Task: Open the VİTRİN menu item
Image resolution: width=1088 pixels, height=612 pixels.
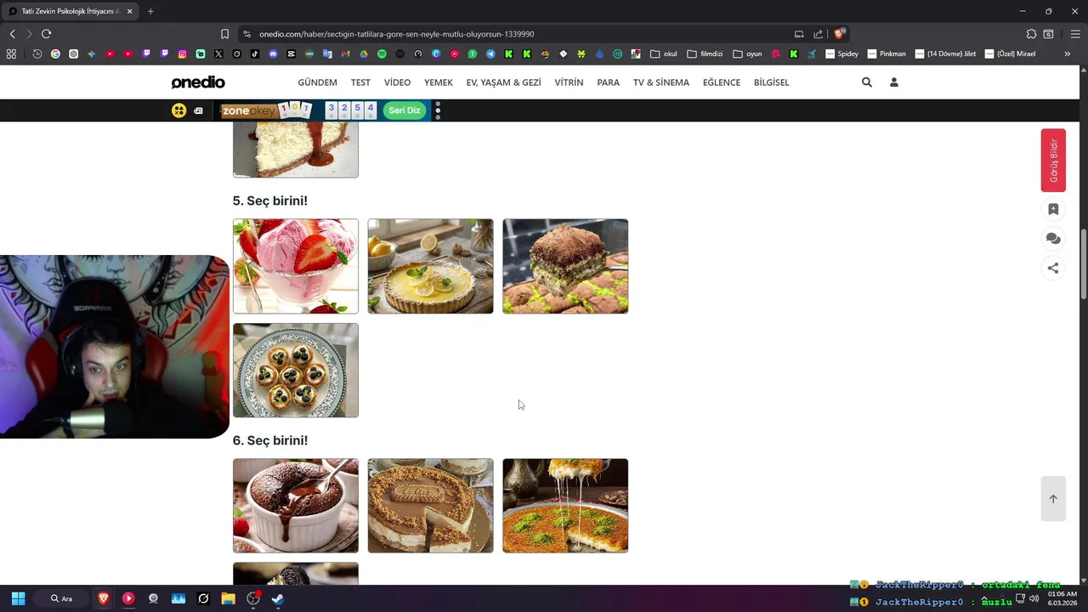Action: pyautogui.click(x=569, y=82)
